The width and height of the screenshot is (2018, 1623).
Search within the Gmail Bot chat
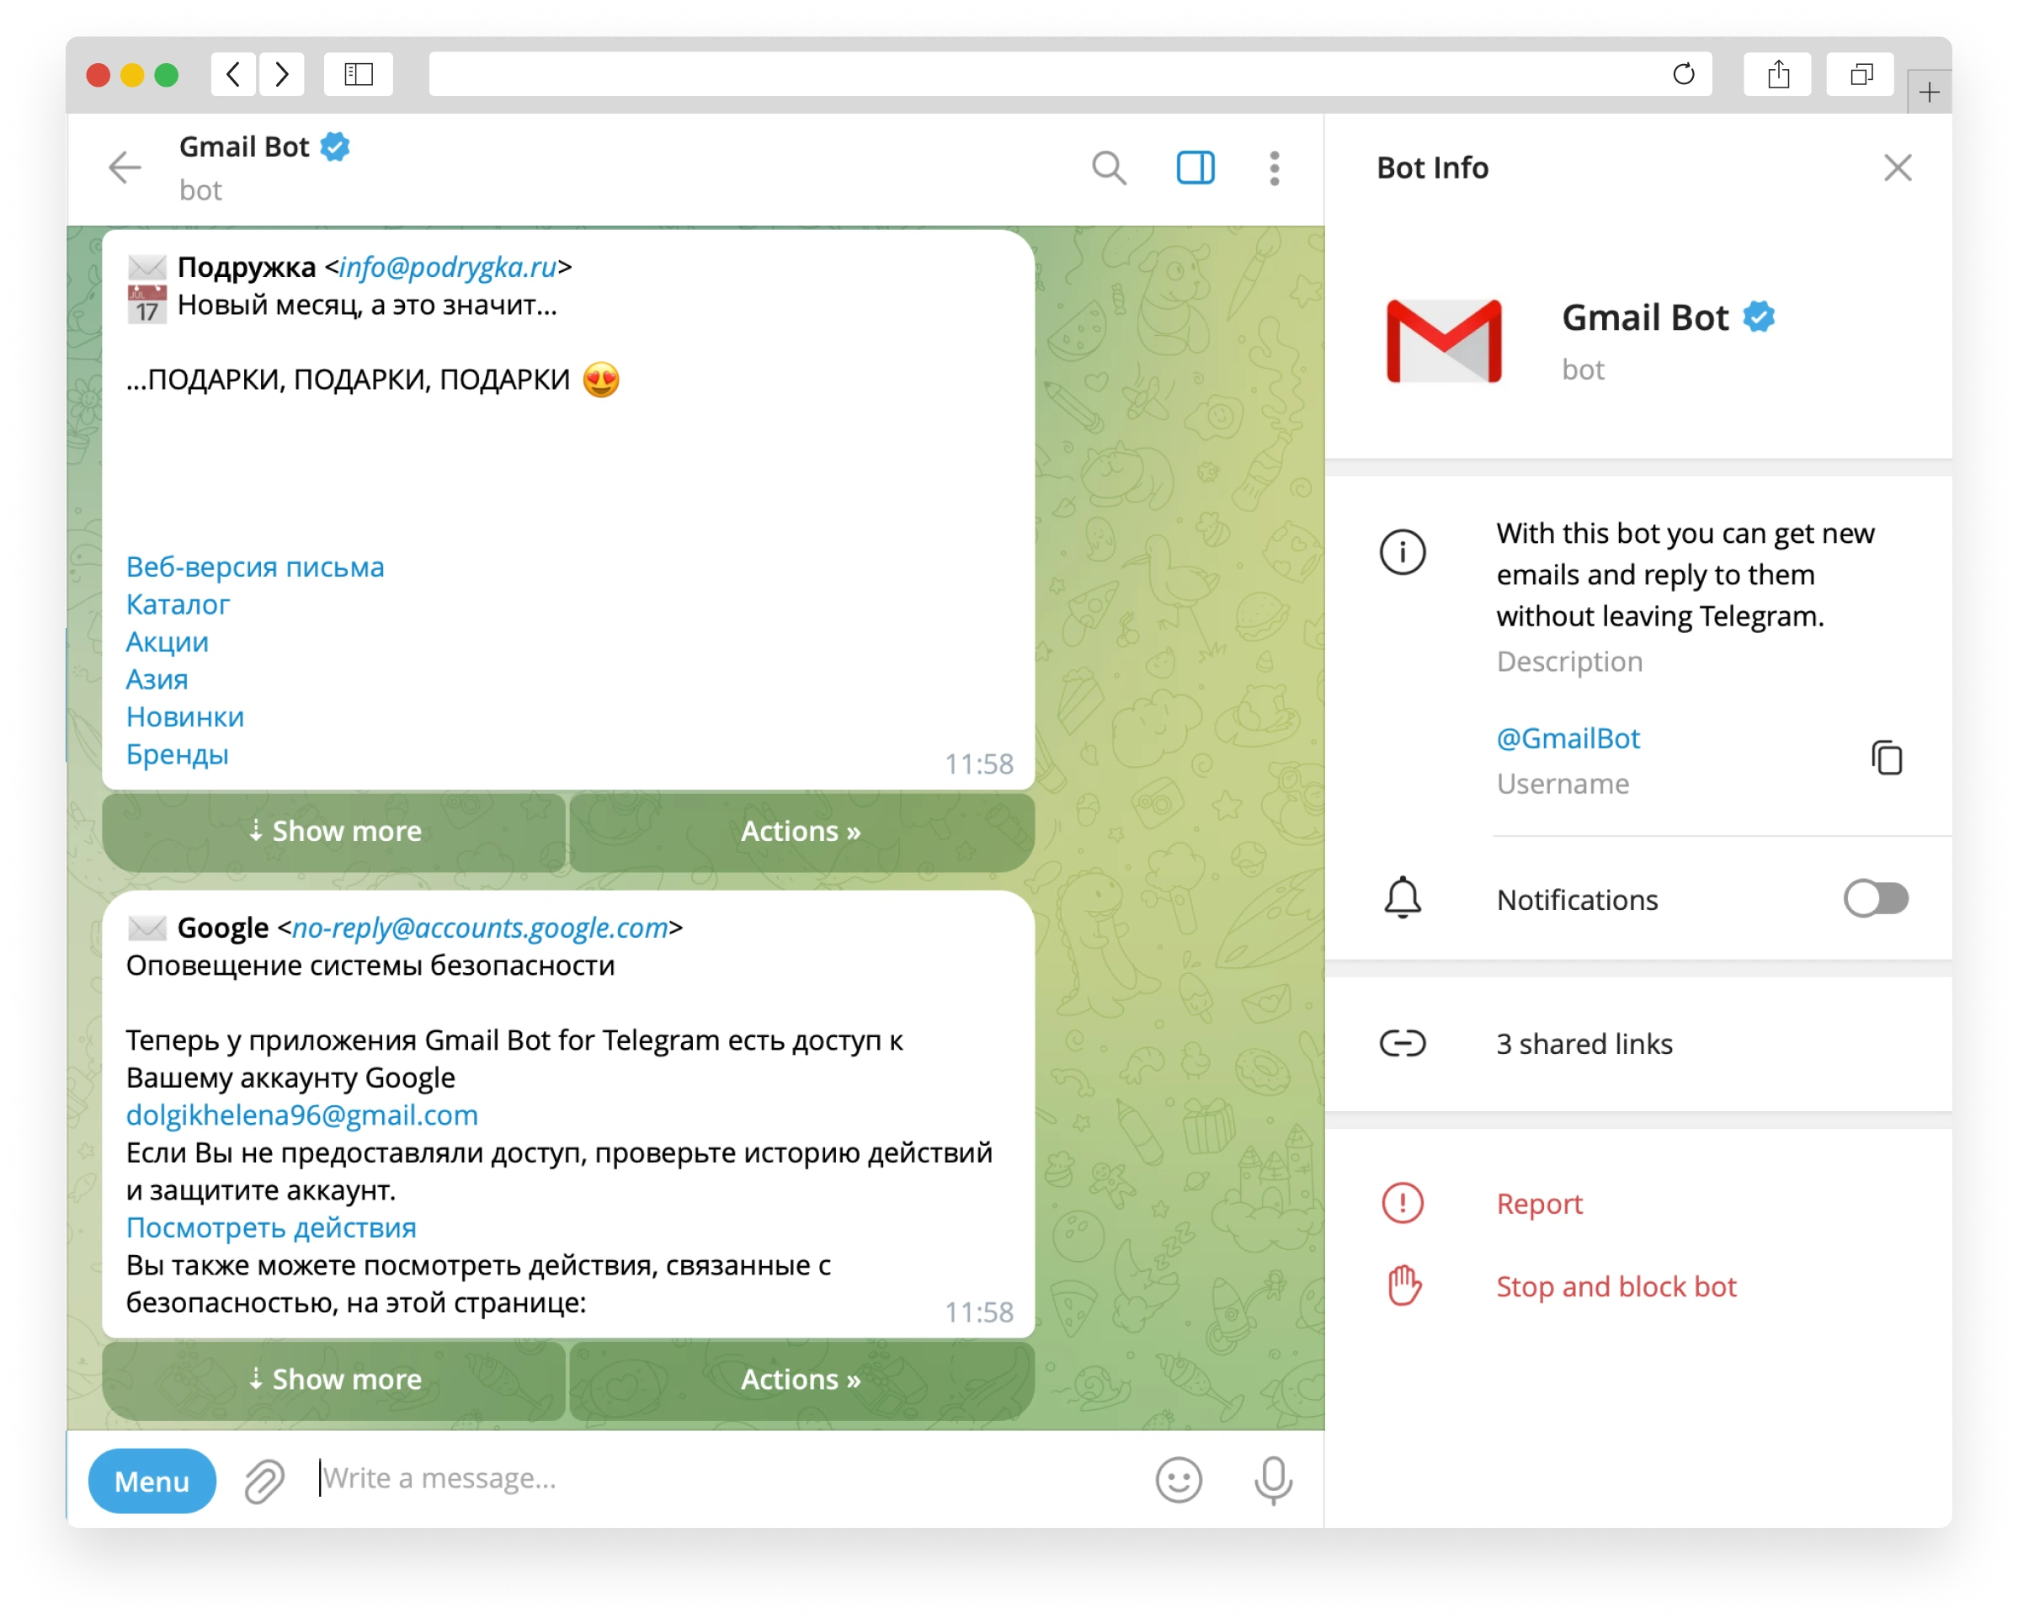(x=1109, y=168)
